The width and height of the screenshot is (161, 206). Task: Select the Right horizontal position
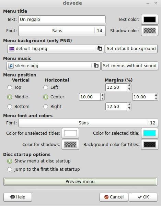[46, 107]
